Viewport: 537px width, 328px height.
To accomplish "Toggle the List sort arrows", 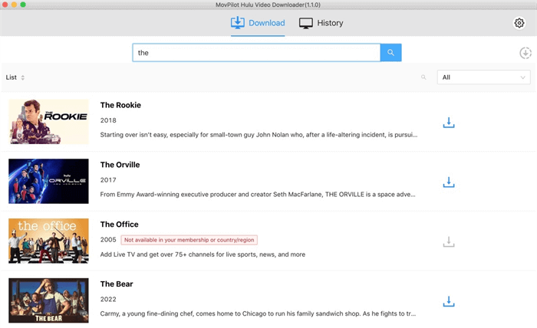I will click(x=22, y=77).
